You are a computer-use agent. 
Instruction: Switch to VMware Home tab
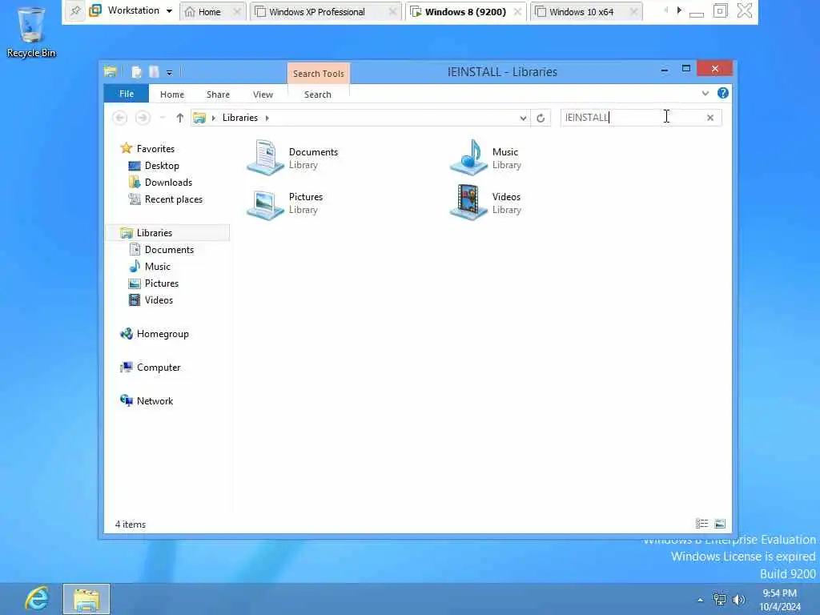[x=209, y=11]
